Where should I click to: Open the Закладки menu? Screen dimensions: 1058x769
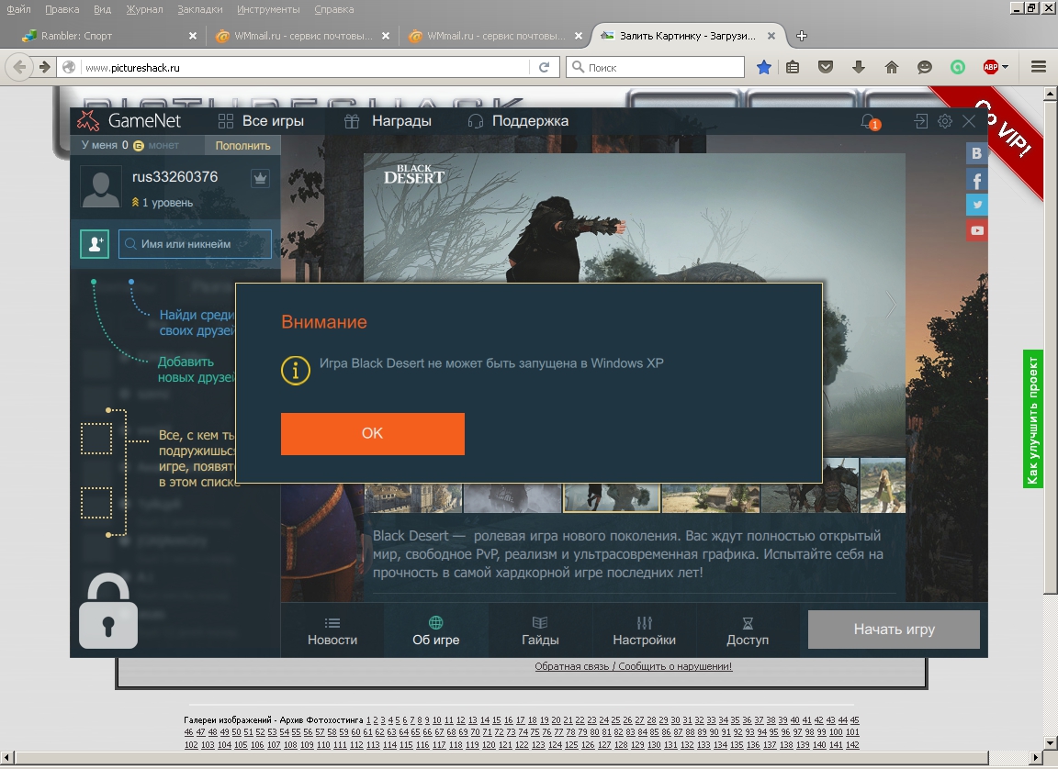click(199, 9)
